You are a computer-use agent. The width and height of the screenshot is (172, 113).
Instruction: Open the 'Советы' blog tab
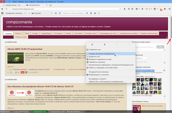click(x=18, y=33)
